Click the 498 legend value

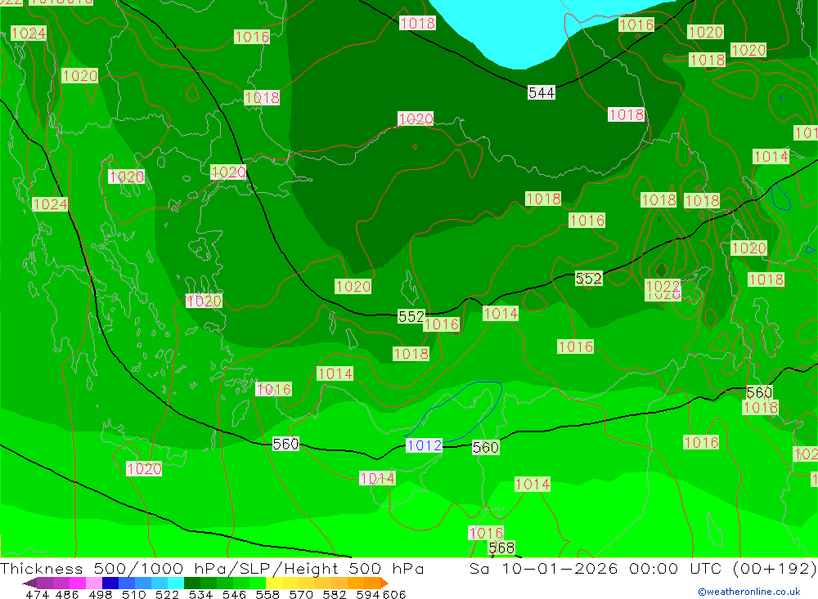[101, 594]
